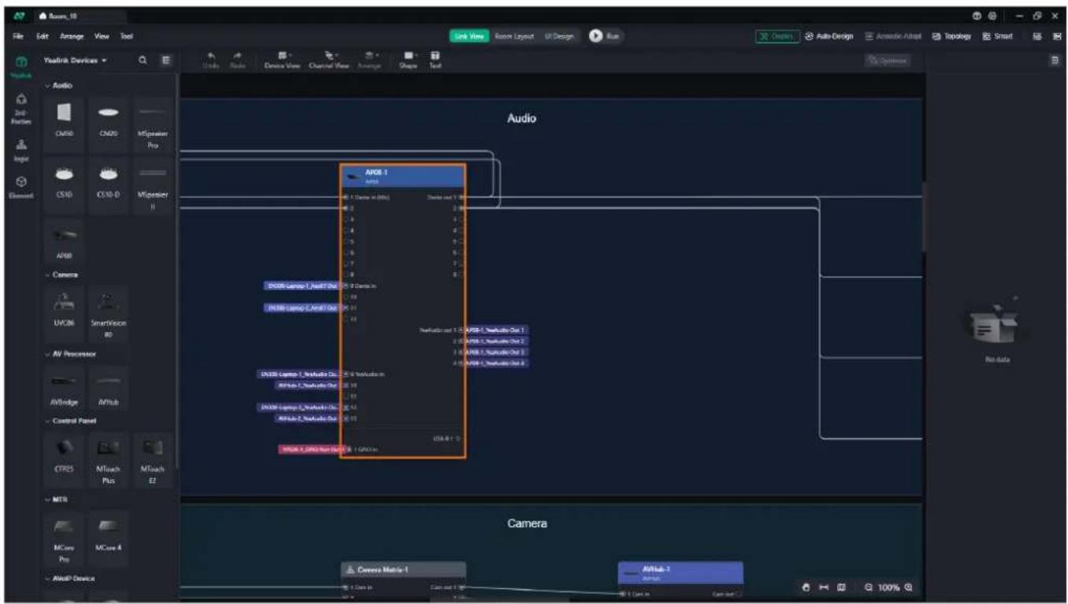Select the AVHub processor thumbnail
Image resolution: width=1068 pixels, height=604 pixels.
109,388
